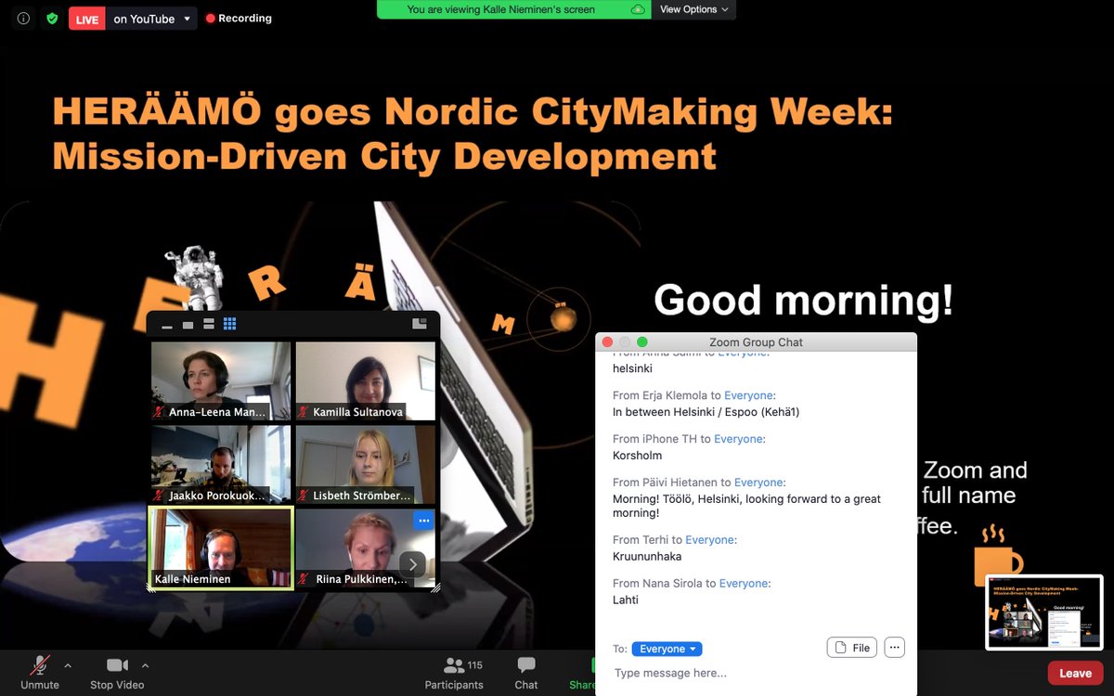
Task: Click Everyone link in Terhi's message
Action: click(711, 540)
